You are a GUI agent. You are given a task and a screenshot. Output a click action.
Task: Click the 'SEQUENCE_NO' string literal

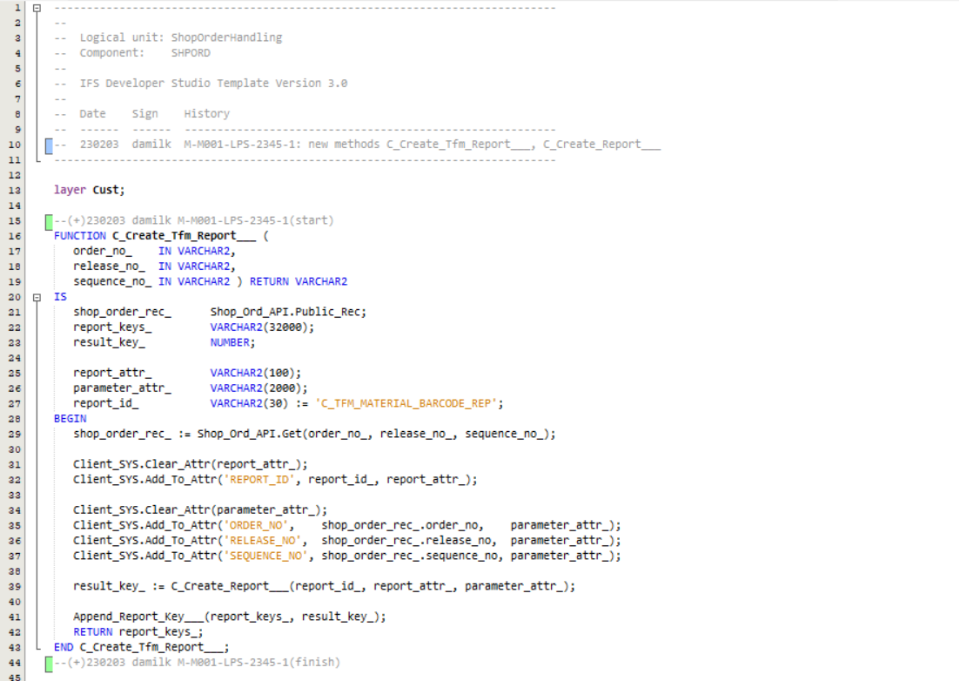click(x=269, y=556)
